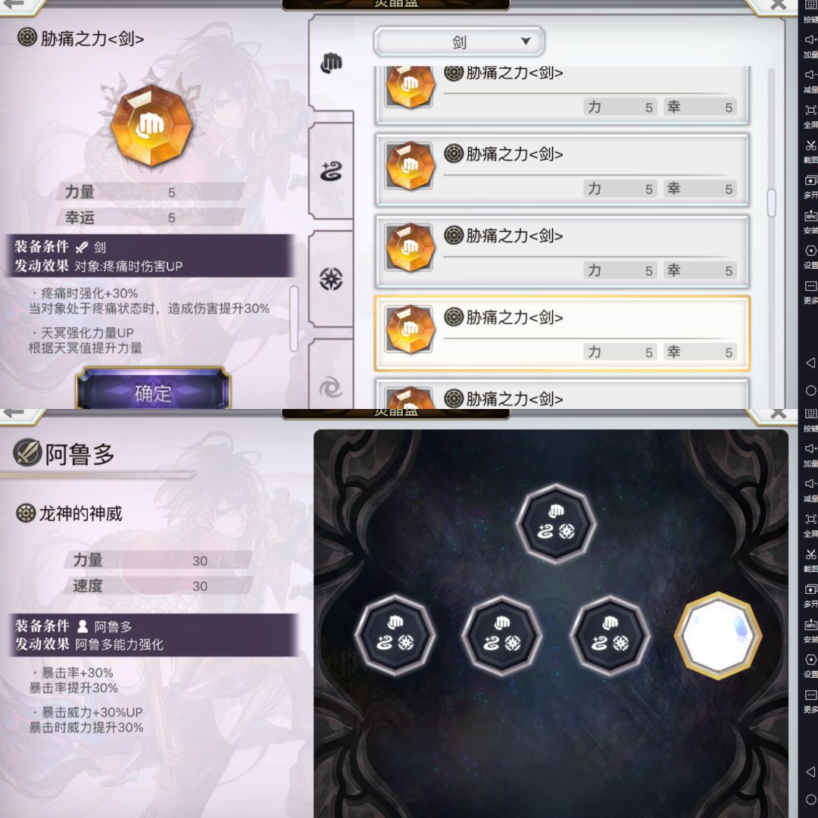Select the lower left crystal slot
The image size is (818, 818).
pos(395,635)
